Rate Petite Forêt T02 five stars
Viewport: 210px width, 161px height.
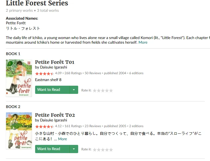click(111, 150)
